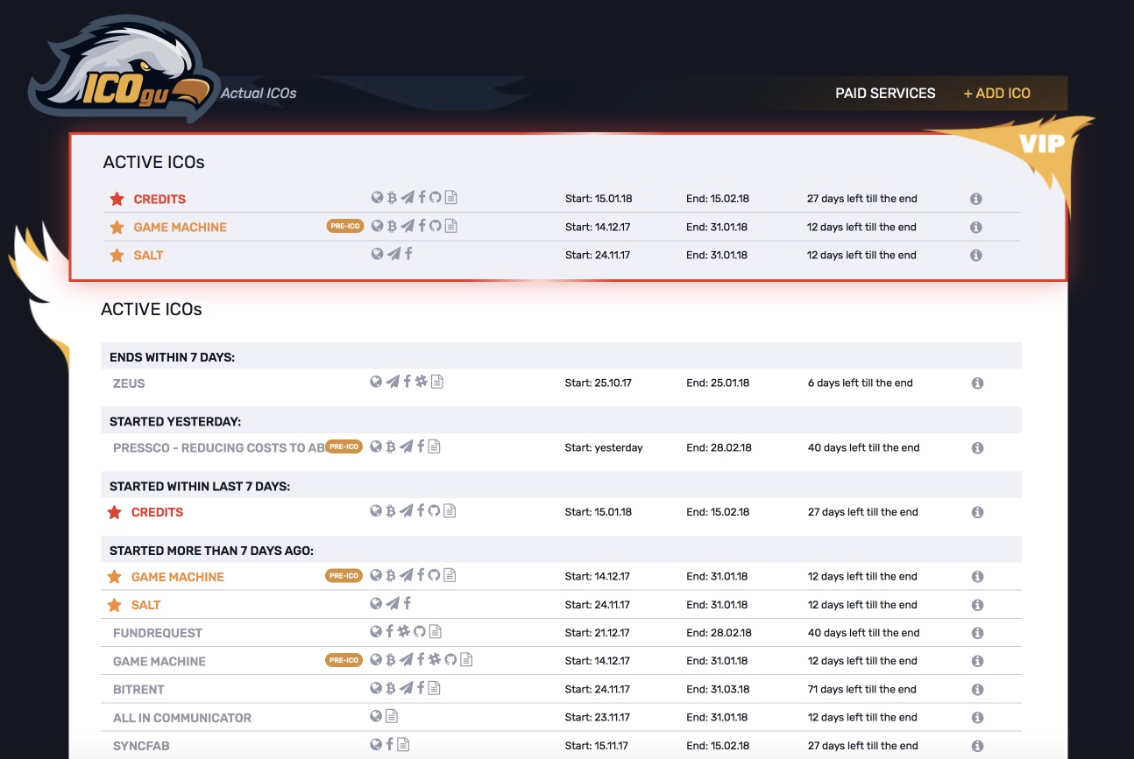The image size is (1134, 759).
Task: Open the Bitcointalk icon for PRESSCO
Action: (390, 446)
